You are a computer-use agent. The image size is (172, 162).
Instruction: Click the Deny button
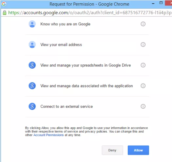(x=112, y=150)
